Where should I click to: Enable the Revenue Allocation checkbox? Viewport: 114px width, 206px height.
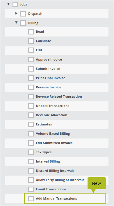pyautogui.click(x=31, y=115)
